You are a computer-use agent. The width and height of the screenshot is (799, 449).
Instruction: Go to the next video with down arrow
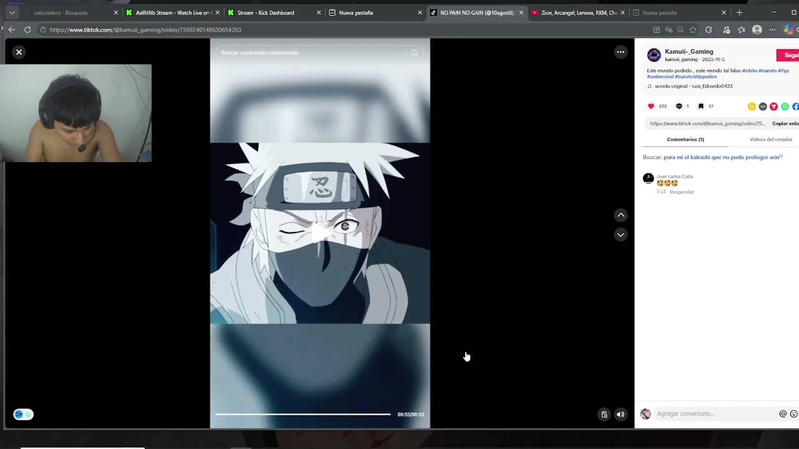pyautogui.click(x=620, y=235)
